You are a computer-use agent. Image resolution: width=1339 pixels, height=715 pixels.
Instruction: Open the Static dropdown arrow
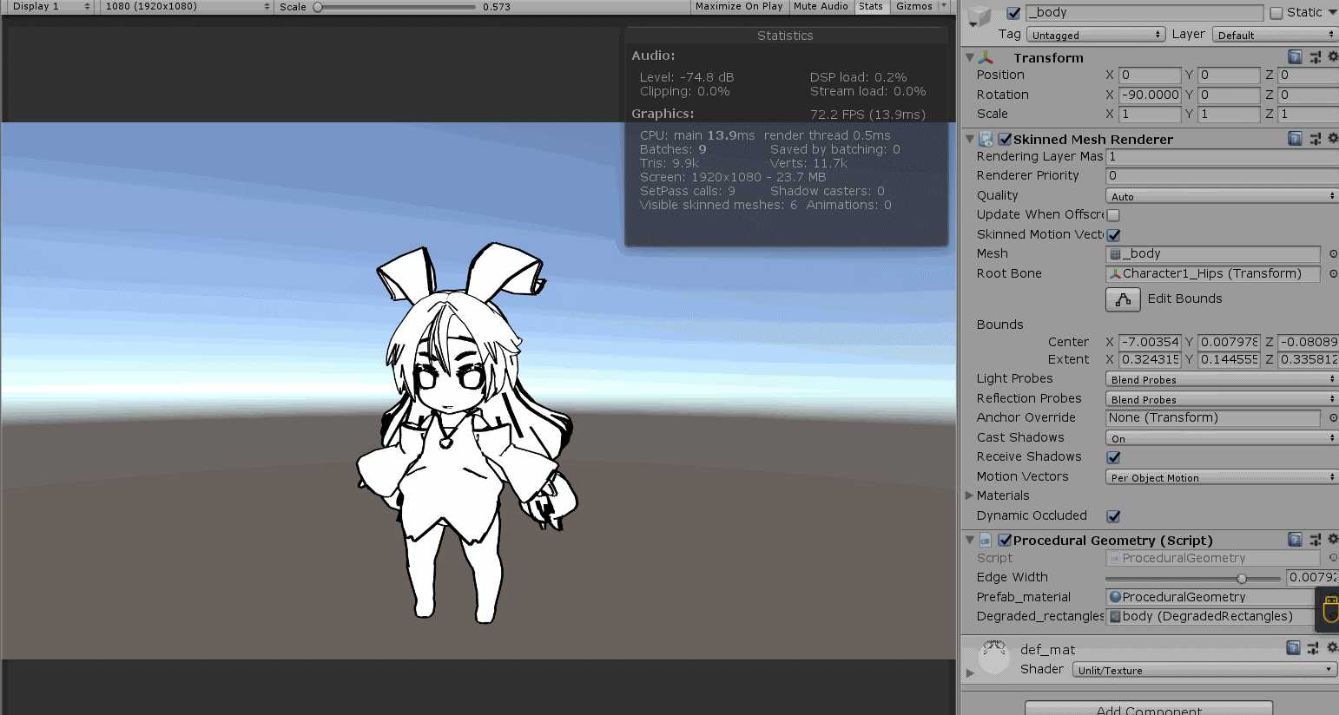tap(1333, 13)
